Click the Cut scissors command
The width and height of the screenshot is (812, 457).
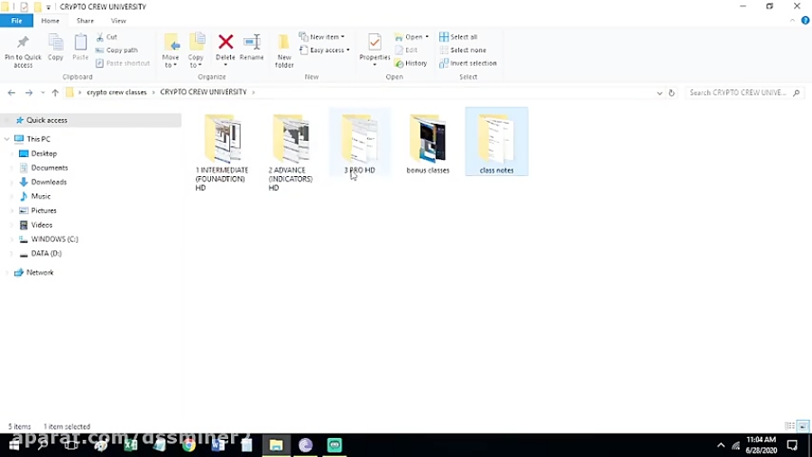[107, 37]
